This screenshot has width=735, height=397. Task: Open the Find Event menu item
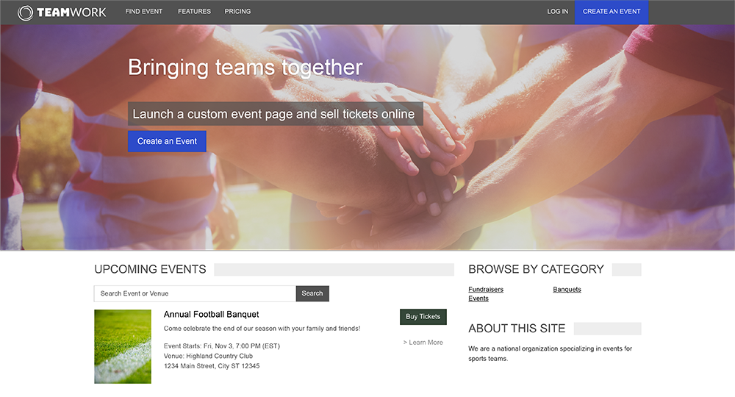tap(144, 11)
